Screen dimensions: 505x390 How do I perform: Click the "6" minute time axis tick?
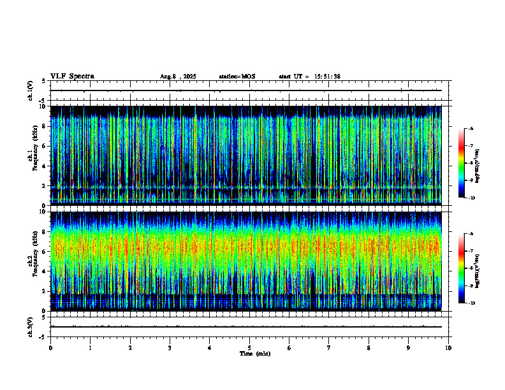289,348
